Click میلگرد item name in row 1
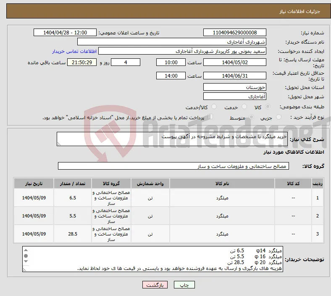 pyautogui.click(x=222, y=198)
